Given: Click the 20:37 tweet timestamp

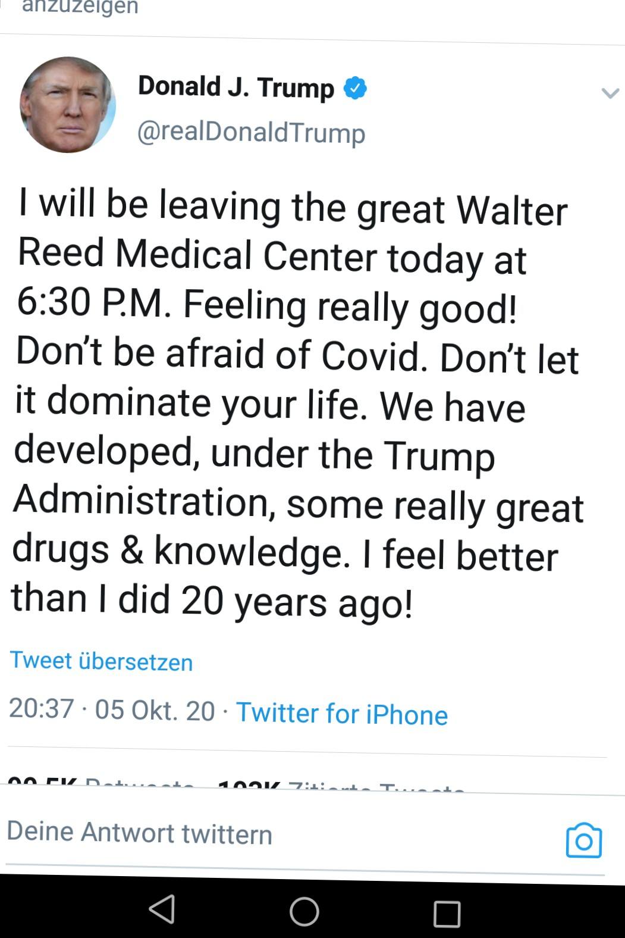Looking at the screenshot, I should coord(42,709).
